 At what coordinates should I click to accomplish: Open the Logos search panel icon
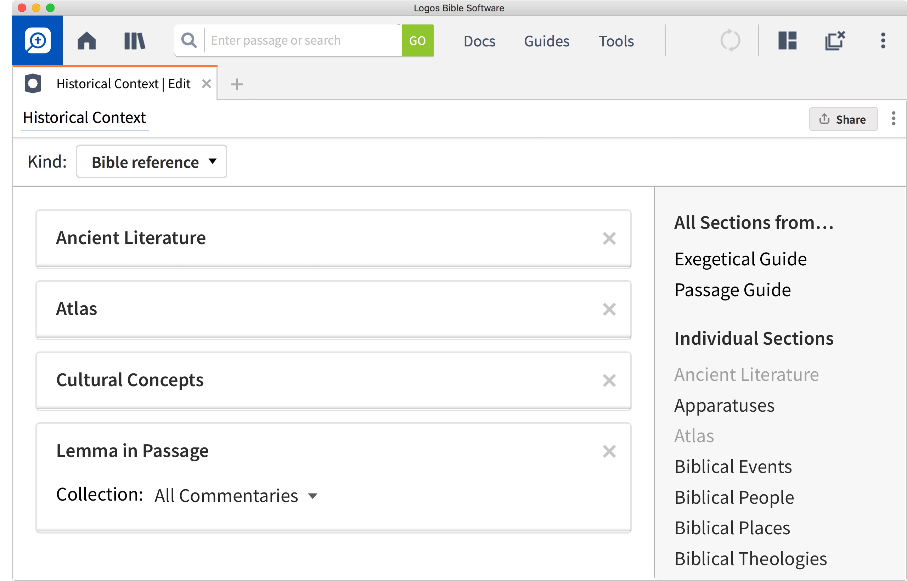pos(37,40)
